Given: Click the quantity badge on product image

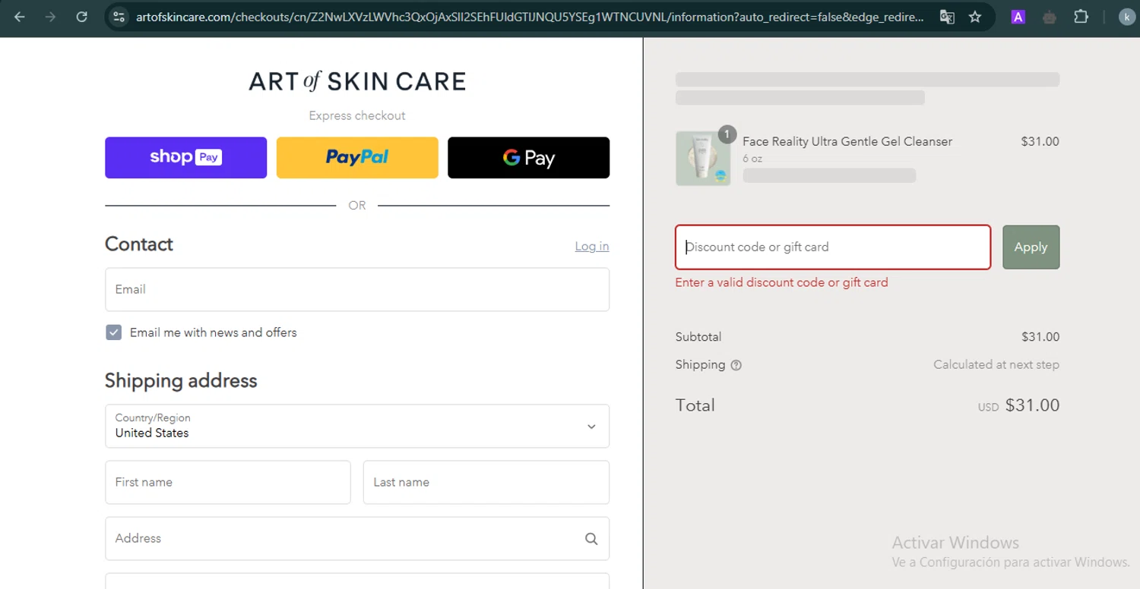Looking at the screenshot, I should pos(727,134).
